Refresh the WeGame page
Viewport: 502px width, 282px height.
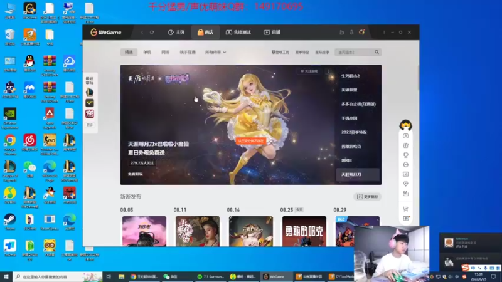click(152, 33)
